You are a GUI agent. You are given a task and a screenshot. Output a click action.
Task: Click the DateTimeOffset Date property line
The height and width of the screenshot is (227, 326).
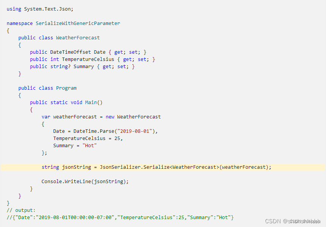pyautogui.click(x=88, y=52)
